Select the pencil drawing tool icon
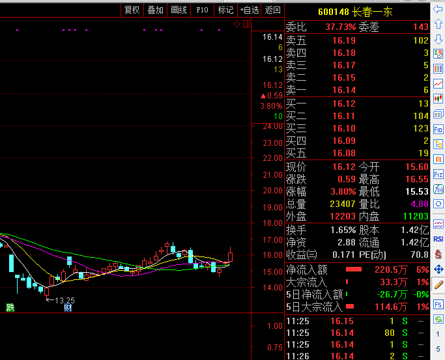The height and width of the screenshot is (360, 445). [438, 284]
